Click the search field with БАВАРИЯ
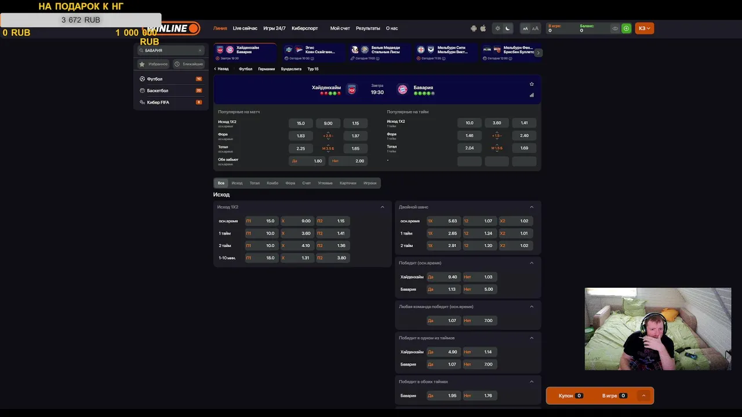742x417 pixels. (170, 50)
